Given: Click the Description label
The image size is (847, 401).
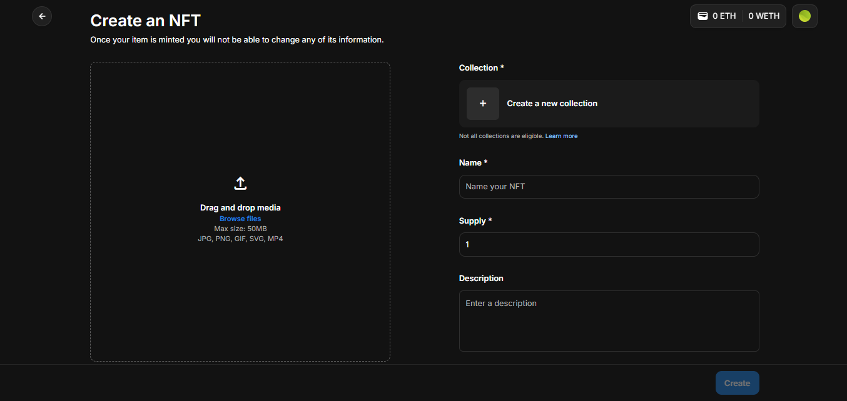Looking at the screenshot, I should [x=481, y=278].
